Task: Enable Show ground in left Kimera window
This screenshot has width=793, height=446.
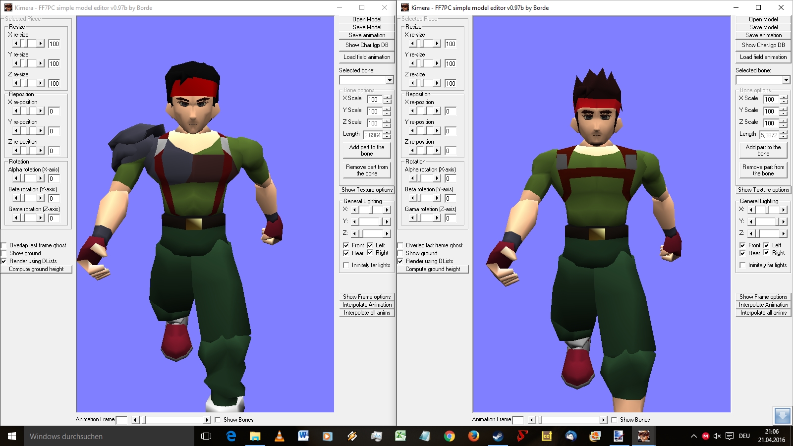Action: pos(4,253)
